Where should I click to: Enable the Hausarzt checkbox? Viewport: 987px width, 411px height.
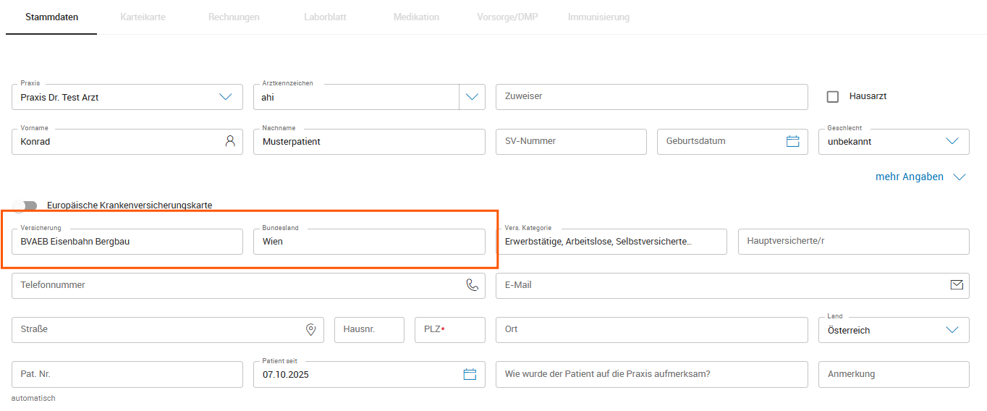point(833,96)
